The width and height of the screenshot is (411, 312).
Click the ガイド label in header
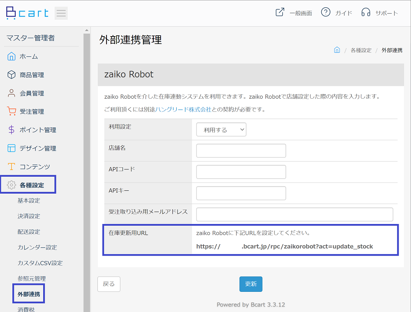coord(344,13)
